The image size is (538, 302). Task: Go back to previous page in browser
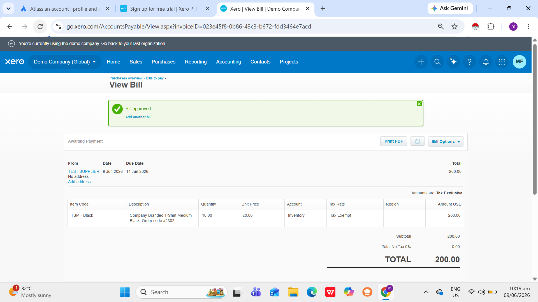tap(10, 27)
